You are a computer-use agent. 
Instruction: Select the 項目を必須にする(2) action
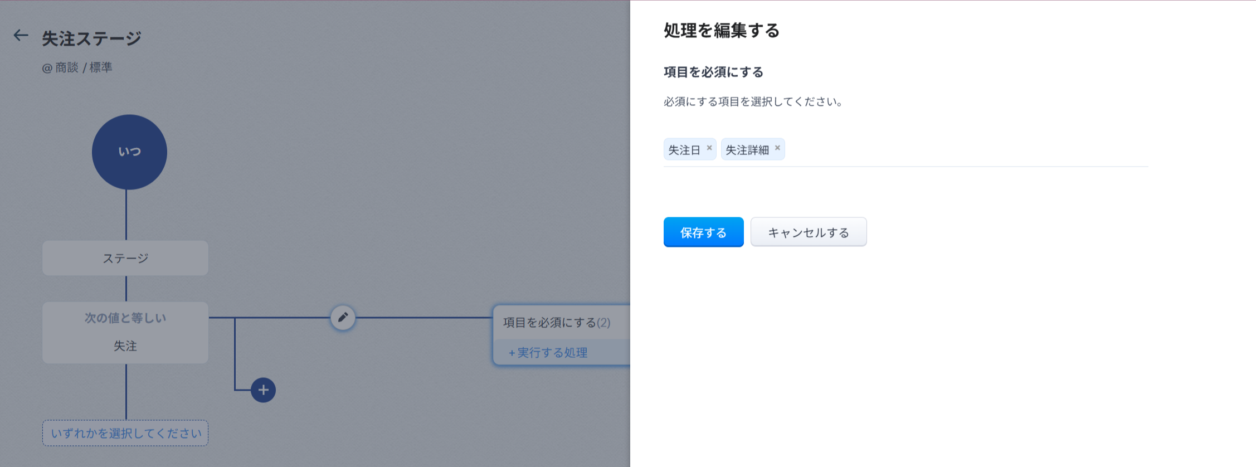(557, 323)
